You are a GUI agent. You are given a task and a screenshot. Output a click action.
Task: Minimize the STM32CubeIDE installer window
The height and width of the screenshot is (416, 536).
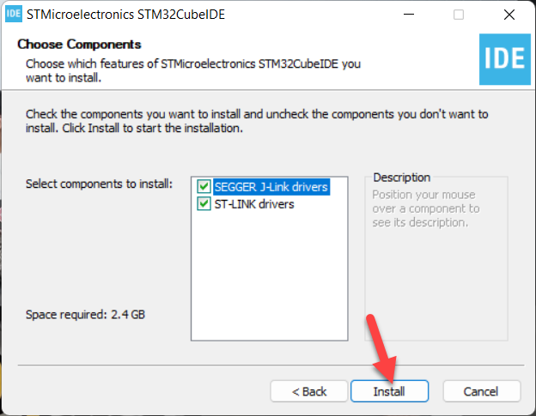[409, 15]
